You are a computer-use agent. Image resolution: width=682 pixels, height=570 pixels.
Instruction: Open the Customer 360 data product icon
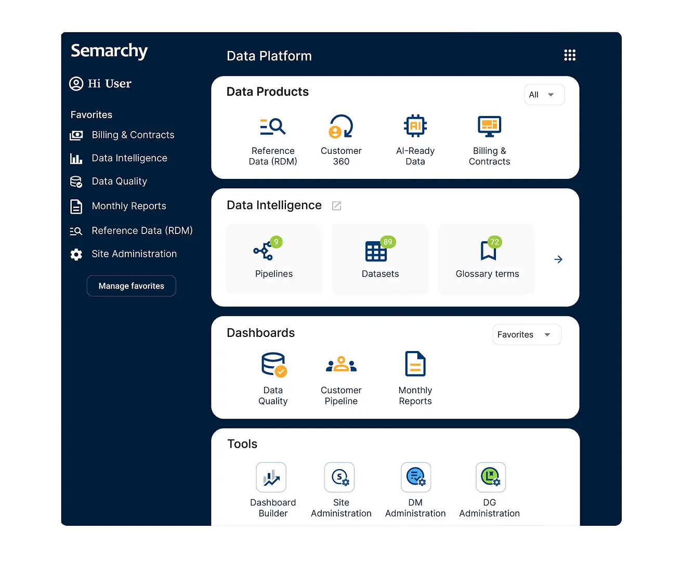click(341, 126)
